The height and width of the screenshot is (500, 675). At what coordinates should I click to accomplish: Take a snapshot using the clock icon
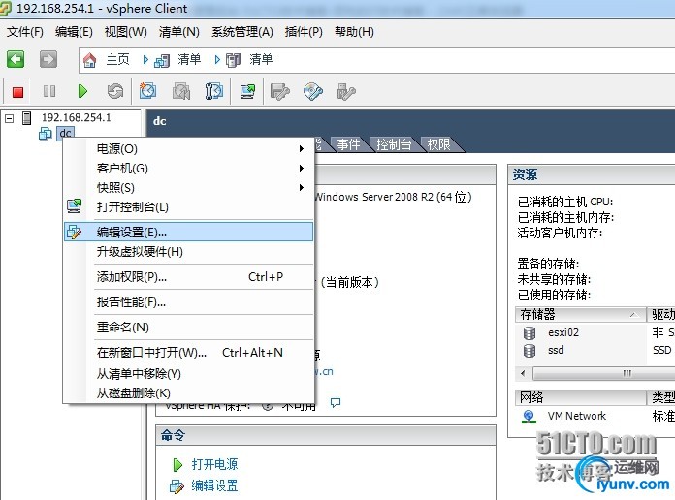tap(147, 91)
